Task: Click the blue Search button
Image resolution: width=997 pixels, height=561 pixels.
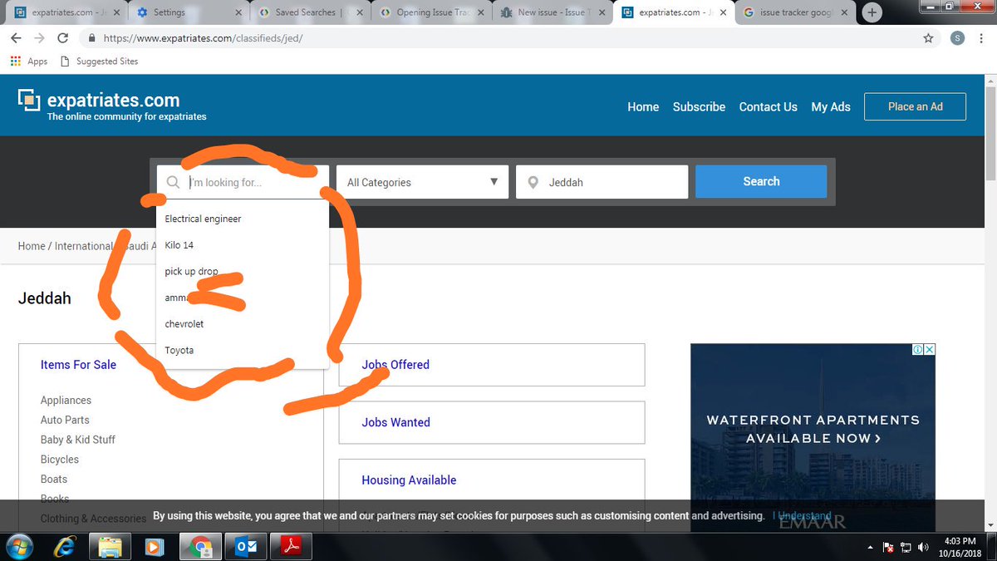Action: 761,181
